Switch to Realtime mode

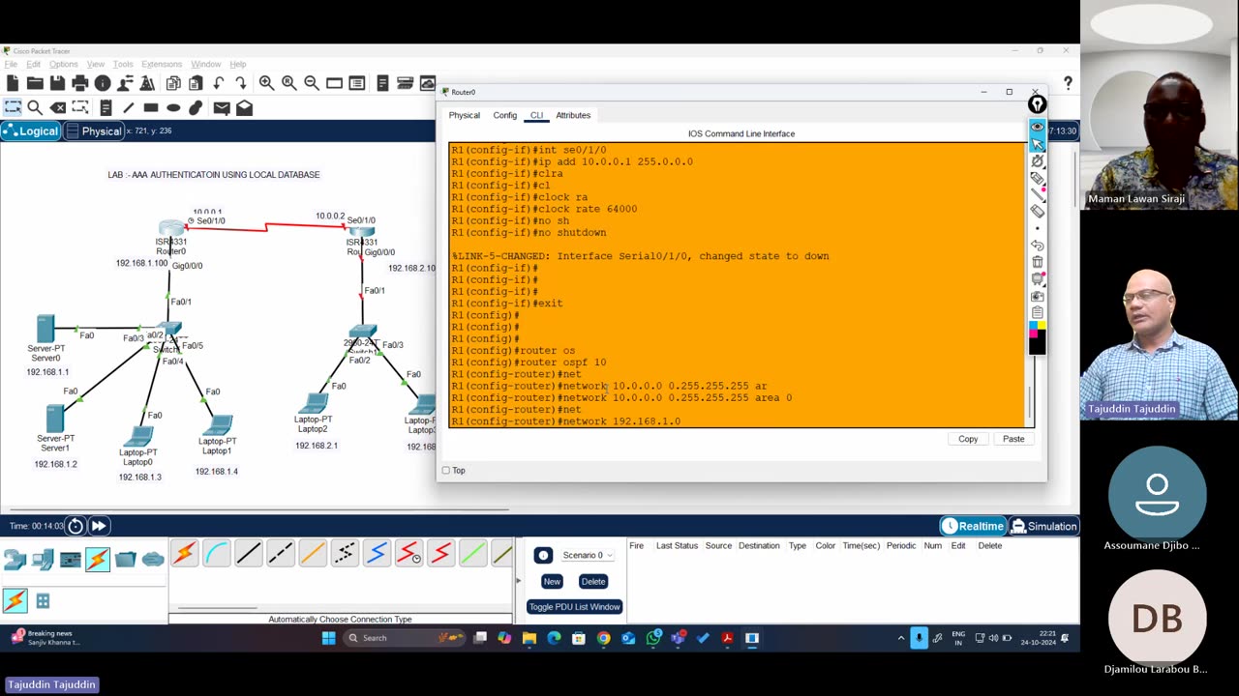tap(973, 526)
